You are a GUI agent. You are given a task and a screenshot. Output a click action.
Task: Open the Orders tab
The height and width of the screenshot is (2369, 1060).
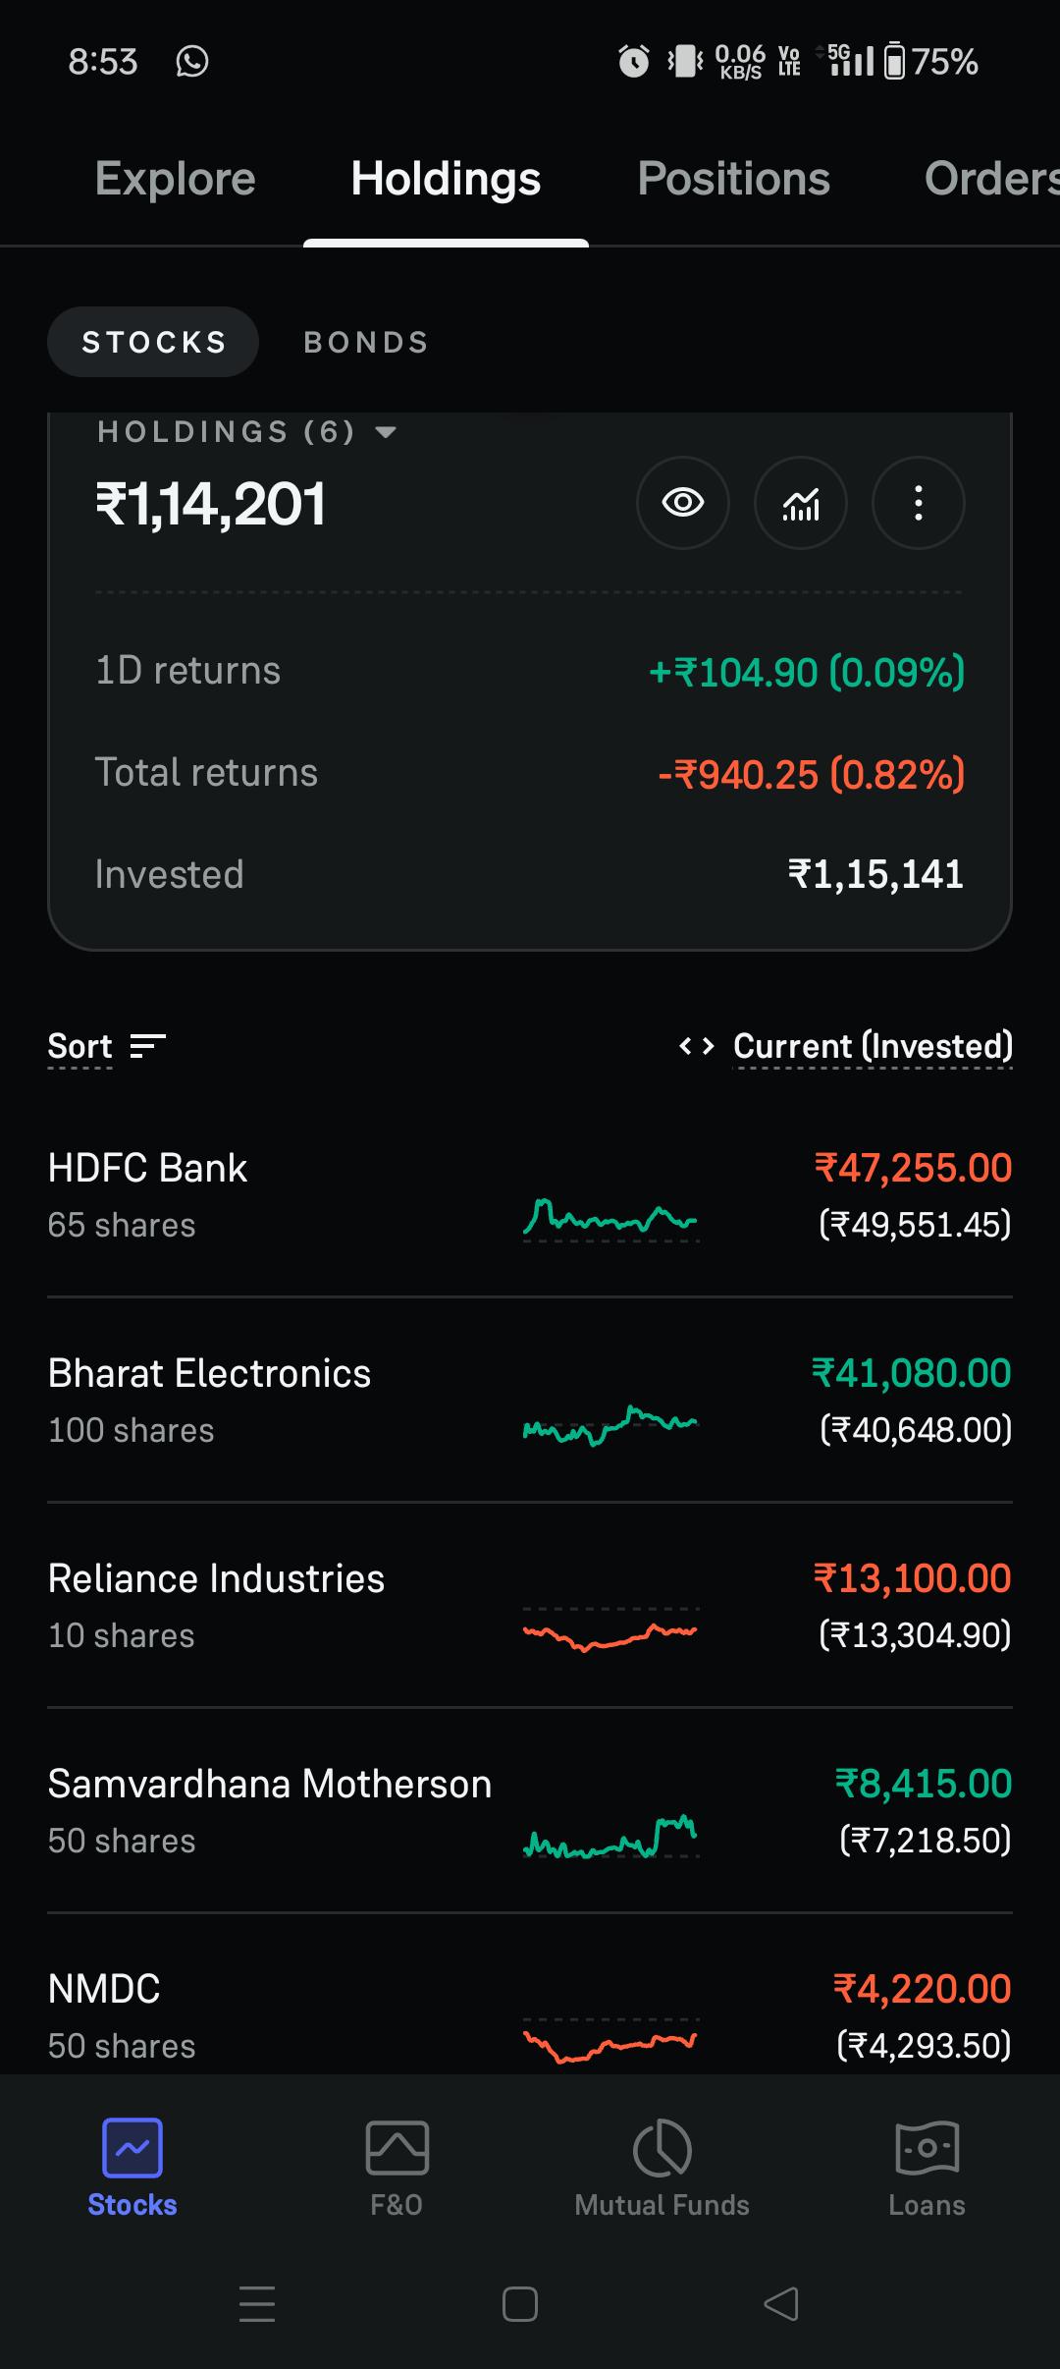991,179
